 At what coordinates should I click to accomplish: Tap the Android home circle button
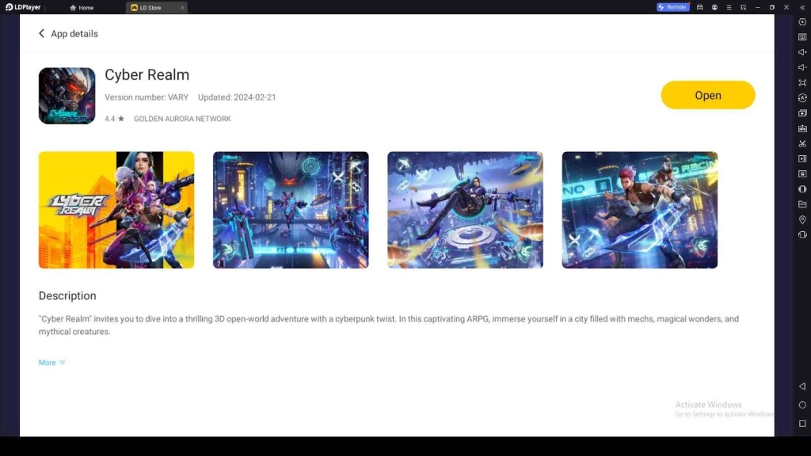(802, 405)
